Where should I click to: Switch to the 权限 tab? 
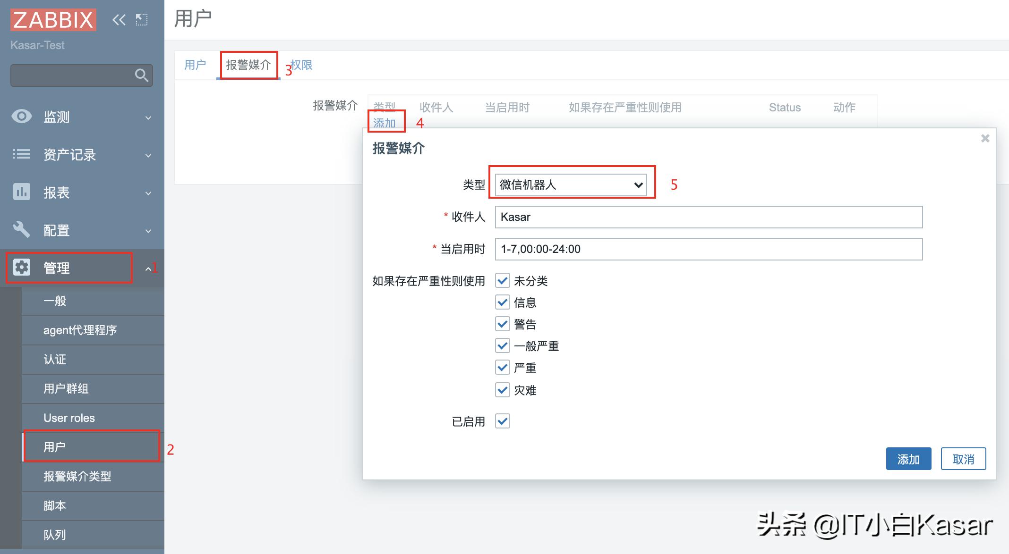[302, 65]
